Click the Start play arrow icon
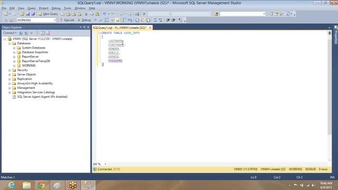The width and height of the screenshot is (338, 190). click(144, 14)
